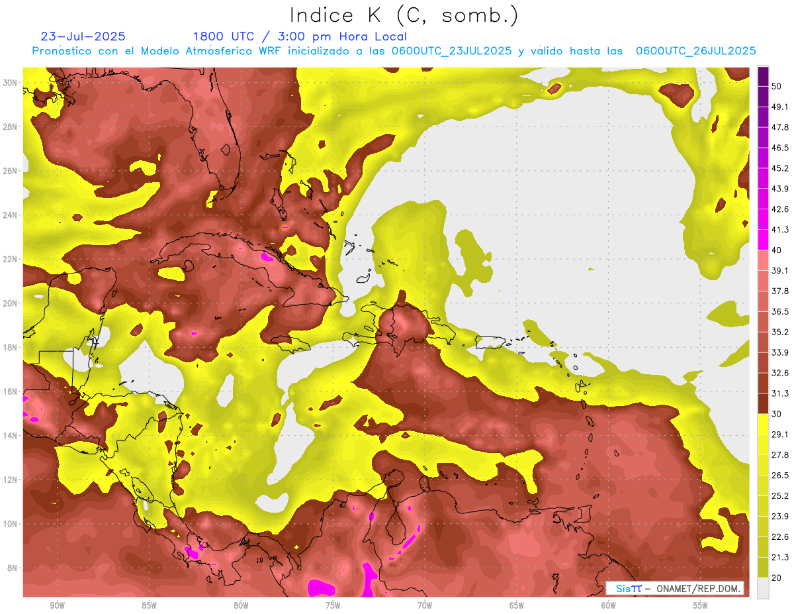Click the '12N' latitude label
The width and height of the screenshot is (794, 614).
coord(11,480)
